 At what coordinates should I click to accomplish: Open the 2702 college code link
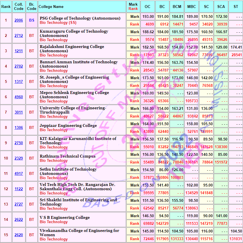click(x=19, y=66)
